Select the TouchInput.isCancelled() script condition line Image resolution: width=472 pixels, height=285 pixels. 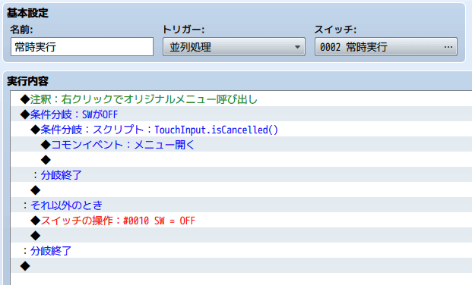(x=242, y=129)
